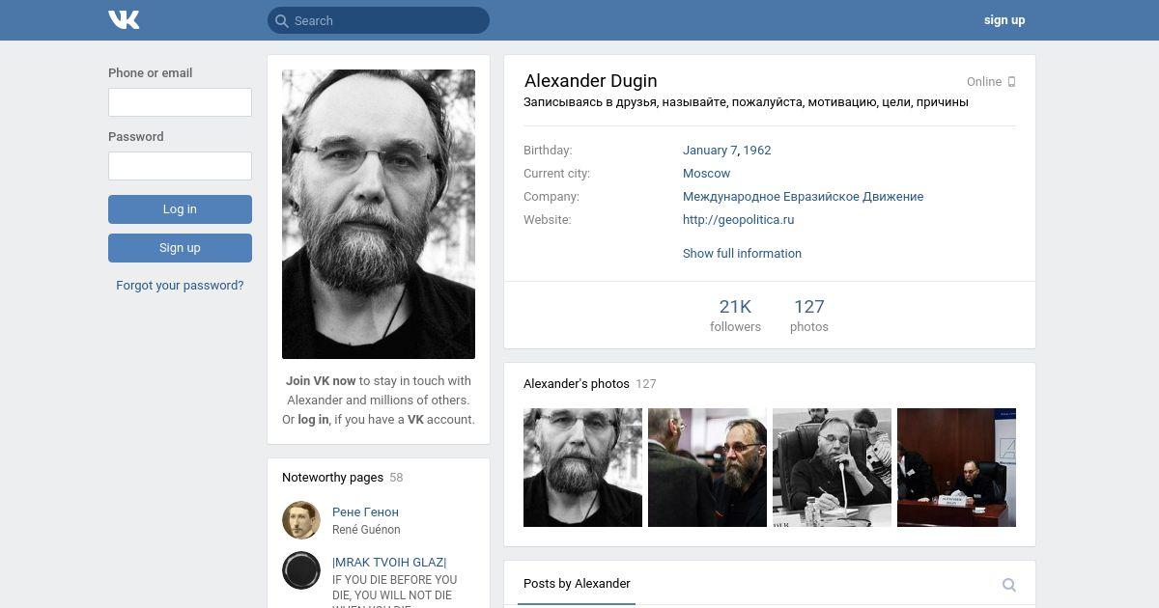Screen dimensions: 1159x608
Task: Open the geopolitica.ru website link
Action: coord(738,219)
